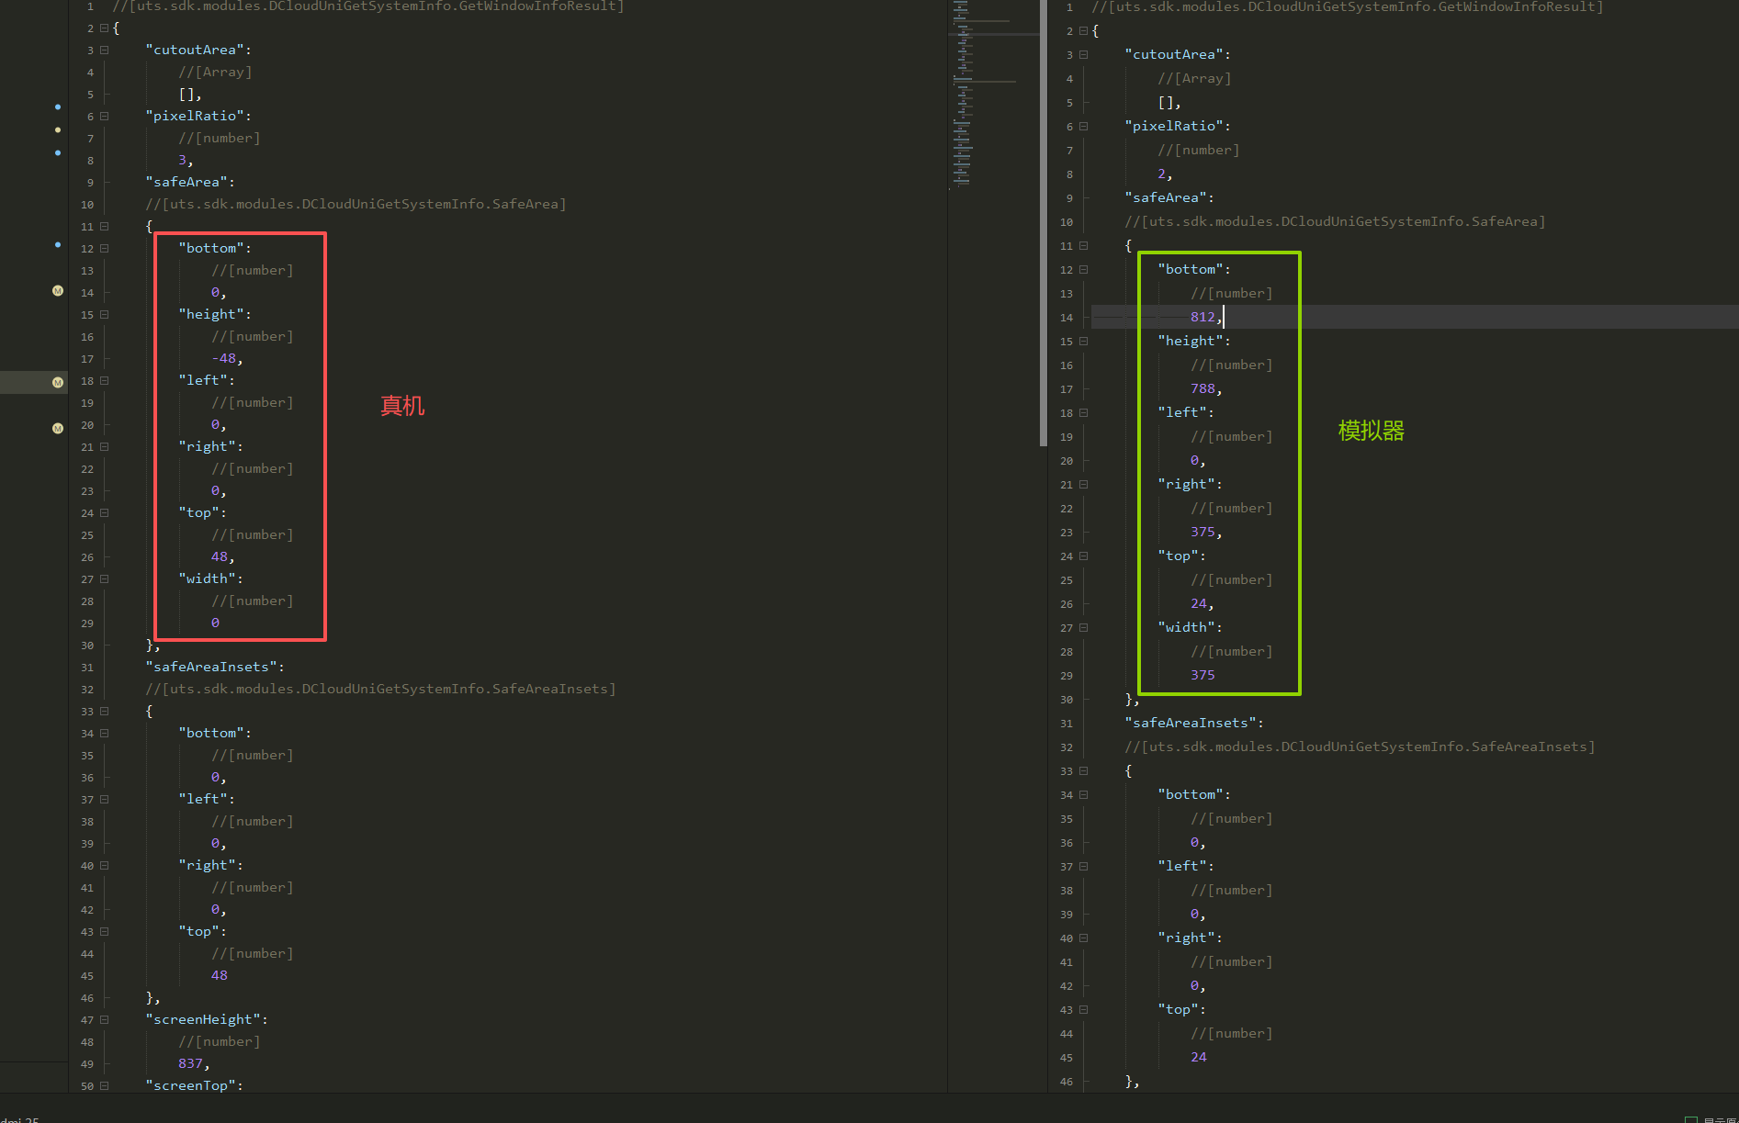Collapse the left pane's "pixelRatio" fold at line 6
The height and width of the screenshot is (1123, 1739).
(x=105, y=117)
